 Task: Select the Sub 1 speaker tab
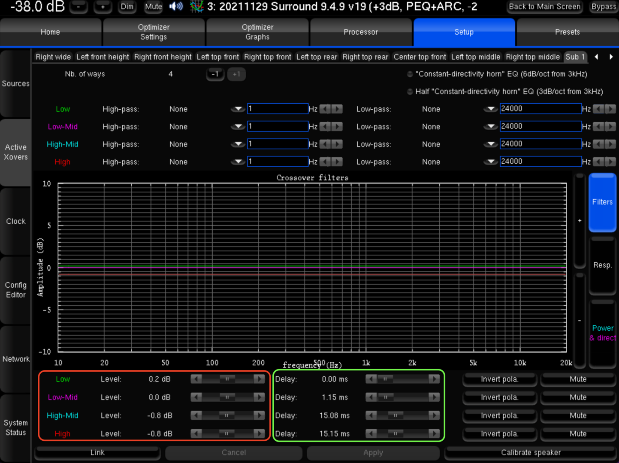(x=575, y=57)
